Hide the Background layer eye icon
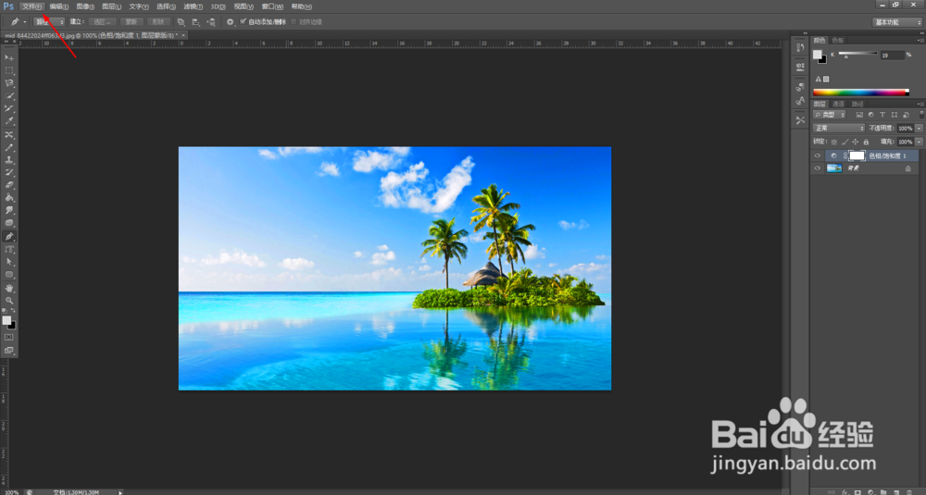The width and height of the screenshot is (926, 495). (x=818, y=168)
